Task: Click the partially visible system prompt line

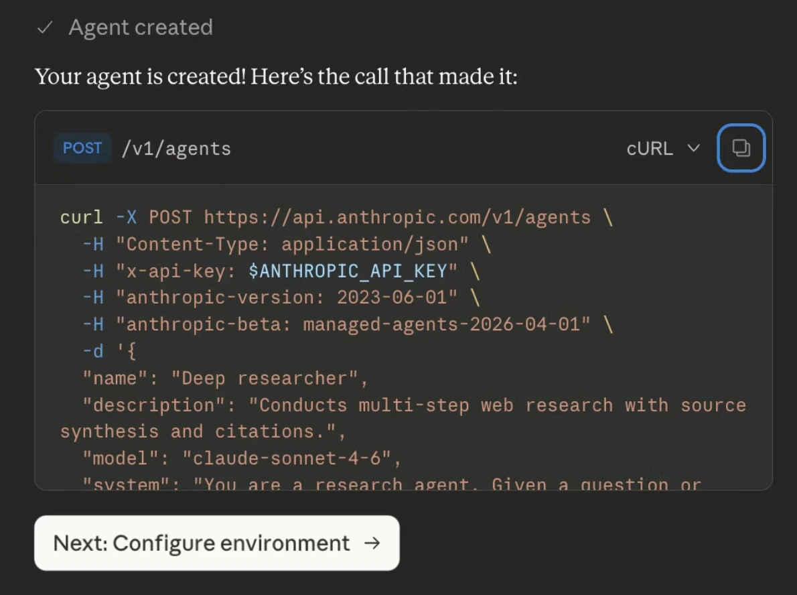Action: (x=391, y=483)
